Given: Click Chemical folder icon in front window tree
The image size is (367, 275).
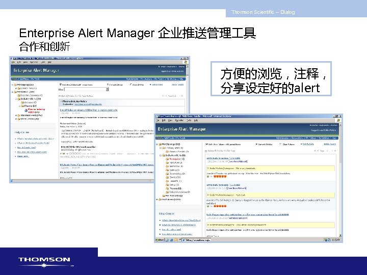Looking at the screenshot, I should [167, 177].
